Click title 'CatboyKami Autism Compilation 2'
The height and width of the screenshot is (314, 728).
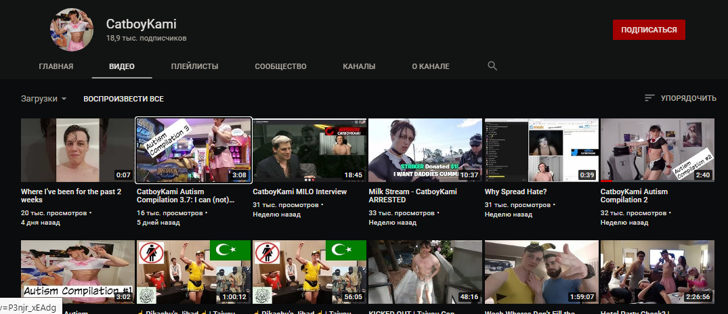(634, 196)
